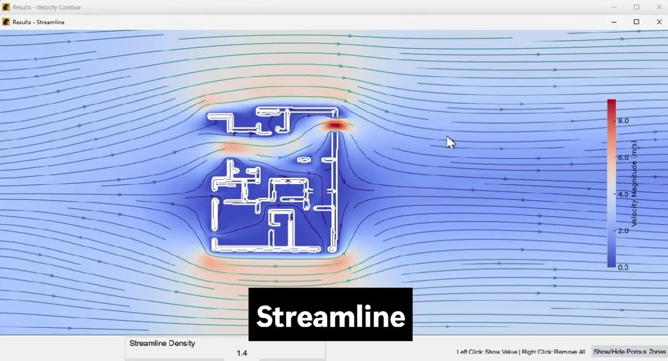
Task: Click the Streamline Density label
Action: 162,343
